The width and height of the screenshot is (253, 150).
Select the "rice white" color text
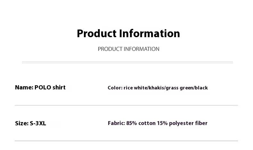(x=135, y=88)
